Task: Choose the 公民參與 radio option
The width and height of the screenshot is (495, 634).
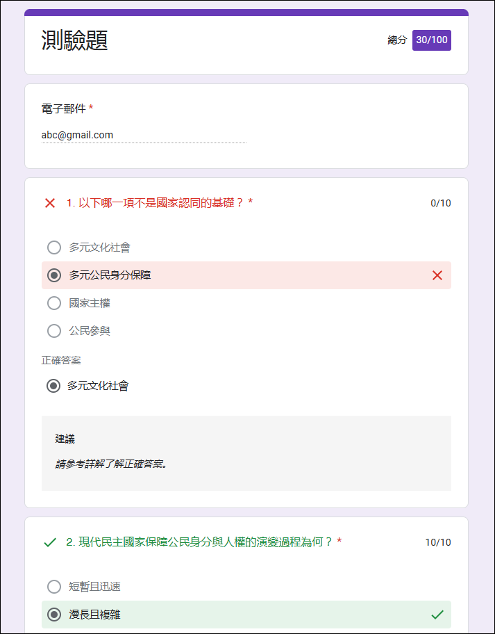Action: [54, 331]
